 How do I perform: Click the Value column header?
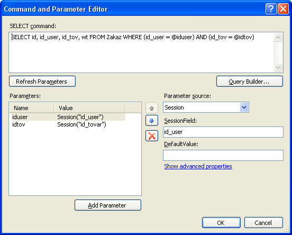pyautogui.click(x=89, y=108)
